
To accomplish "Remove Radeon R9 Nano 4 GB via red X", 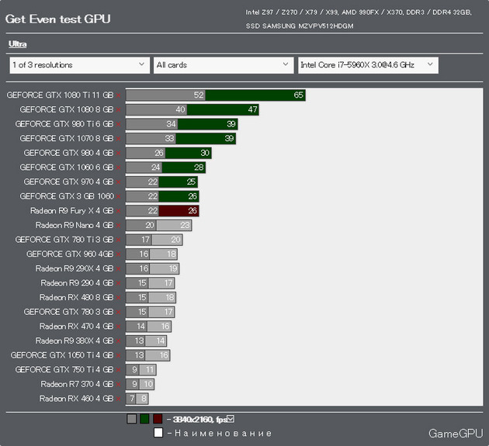I will point(119,226).
